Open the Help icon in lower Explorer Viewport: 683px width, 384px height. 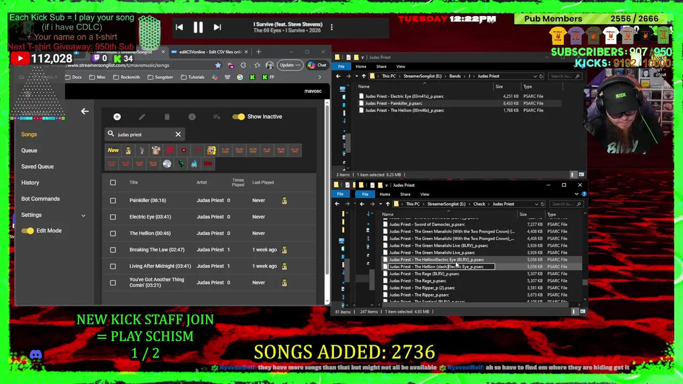pos(584,195)
